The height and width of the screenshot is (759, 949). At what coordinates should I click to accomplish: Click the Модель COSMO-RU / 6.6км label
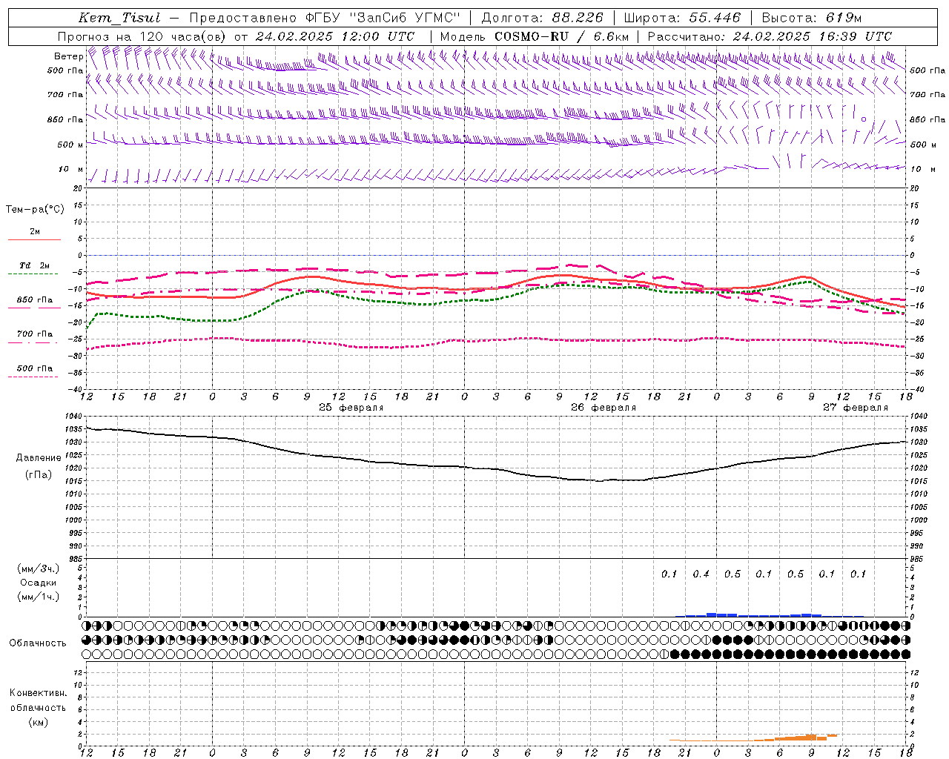click(x=535, y=36)
